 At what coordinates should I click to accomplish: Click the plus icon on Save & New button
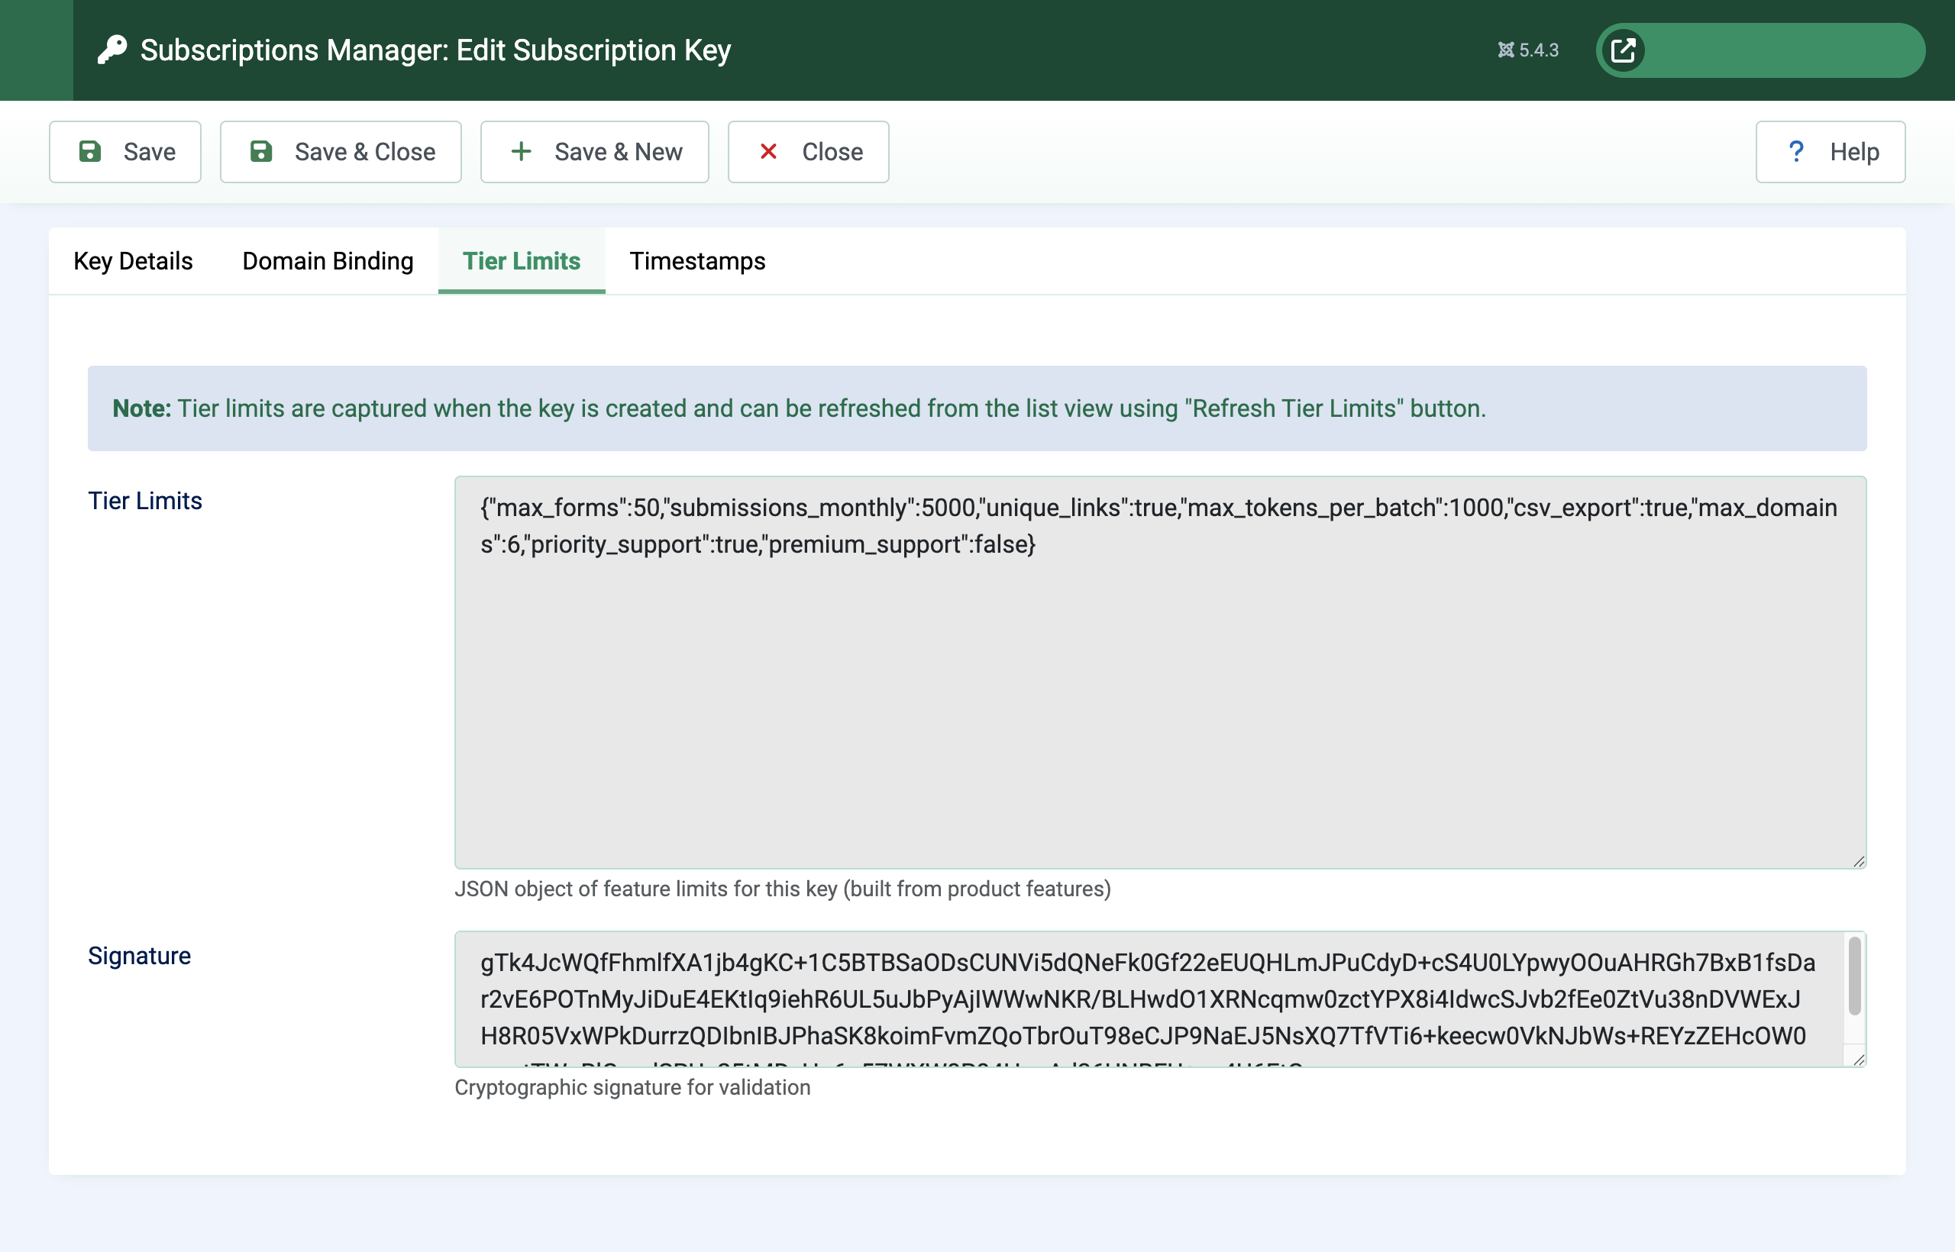[522, 151]
